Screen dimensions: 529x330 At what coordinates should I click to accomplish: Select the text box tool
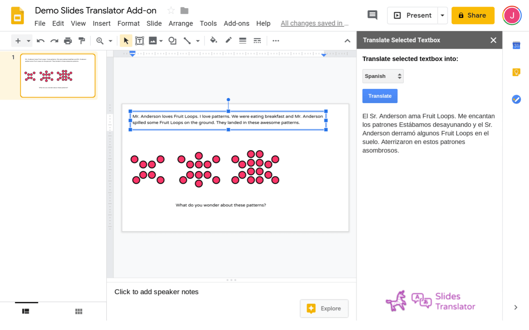coord(140,40)
